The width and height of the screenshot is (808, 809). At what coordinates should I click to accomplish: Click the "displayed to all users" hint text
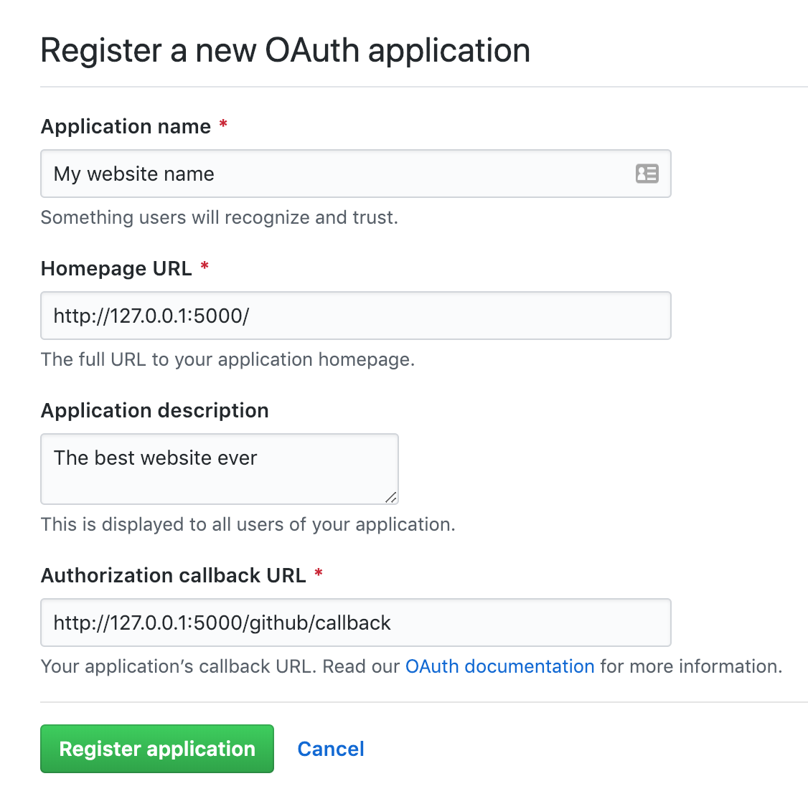point(248,524)
